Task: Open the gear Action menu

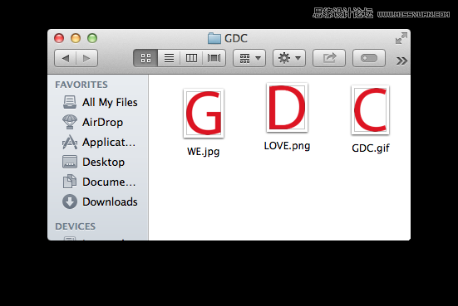Action: 289,58
